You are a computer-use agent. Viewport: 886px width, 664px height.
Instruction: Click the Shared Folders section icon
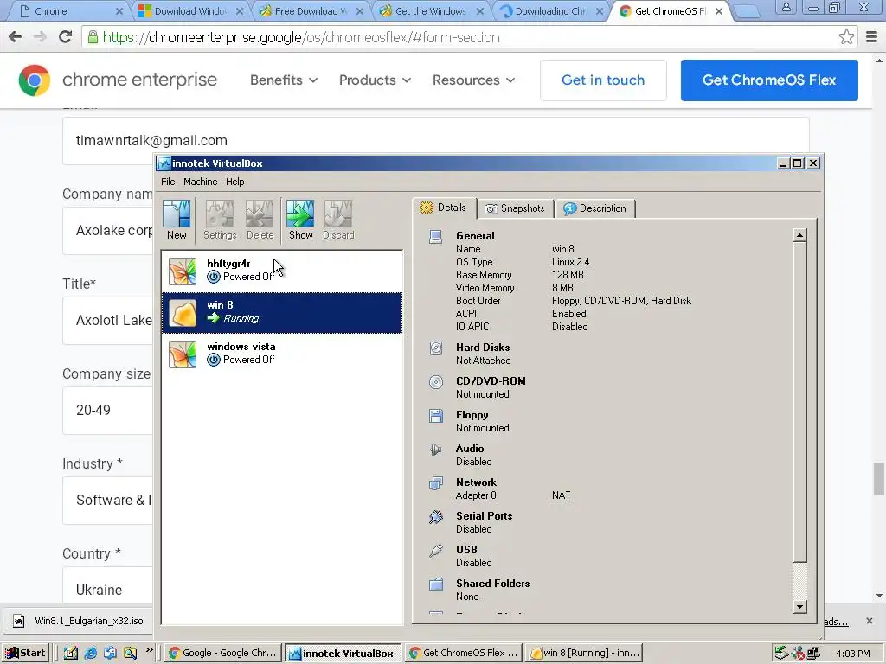click(x=436, y=584)
